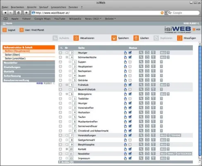Expand the Benutzerverwaltung sidebar section
202x166 pixels.
point(29,80)
